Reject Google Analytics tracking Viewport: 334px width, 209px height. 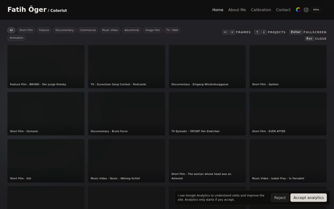point(280,198)
